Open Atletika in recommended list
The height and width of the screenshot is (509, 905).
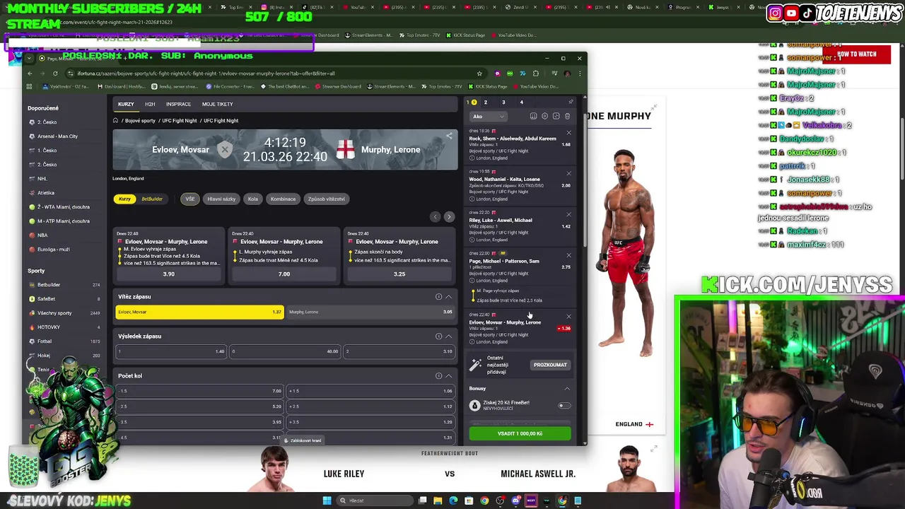(x=45, y=193)
